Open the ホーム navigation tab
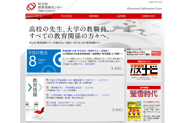The image size is (185, 123). (39, 16)
